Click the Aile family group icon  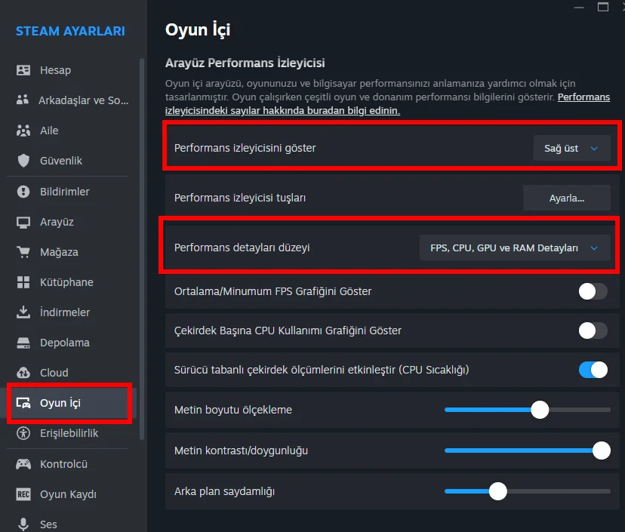[x=23, y=131]
